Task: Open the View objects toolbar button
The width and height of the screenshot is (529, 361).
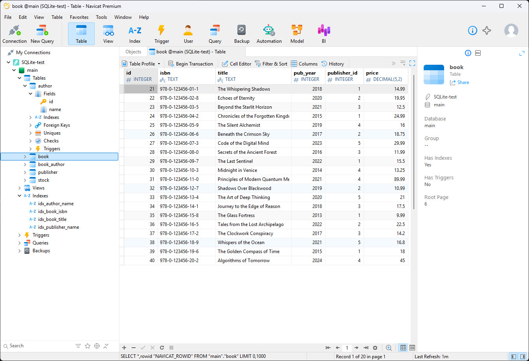Action: coord(108,34)
